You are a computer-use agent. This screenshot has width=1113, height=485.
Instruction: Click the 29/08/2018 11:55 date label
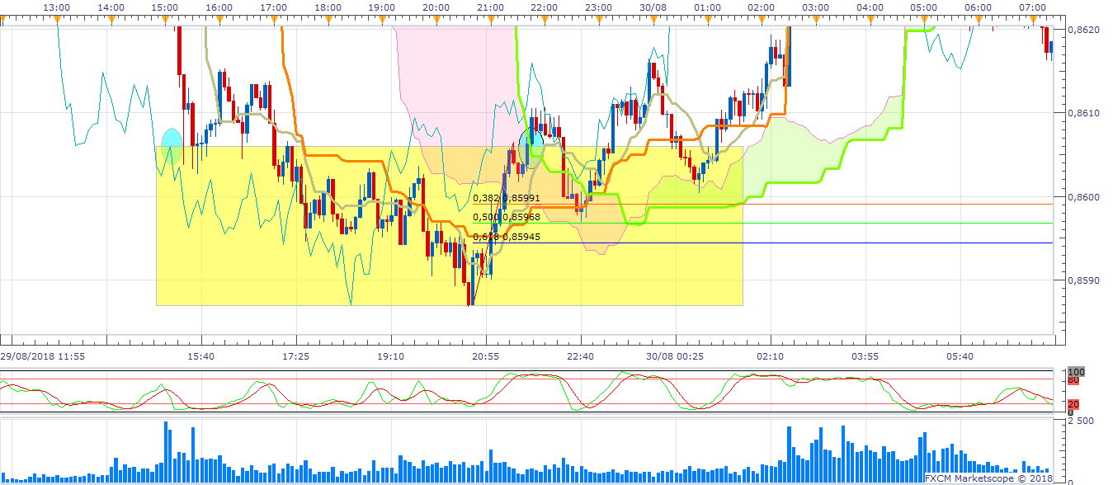click(x=42, y=356)
